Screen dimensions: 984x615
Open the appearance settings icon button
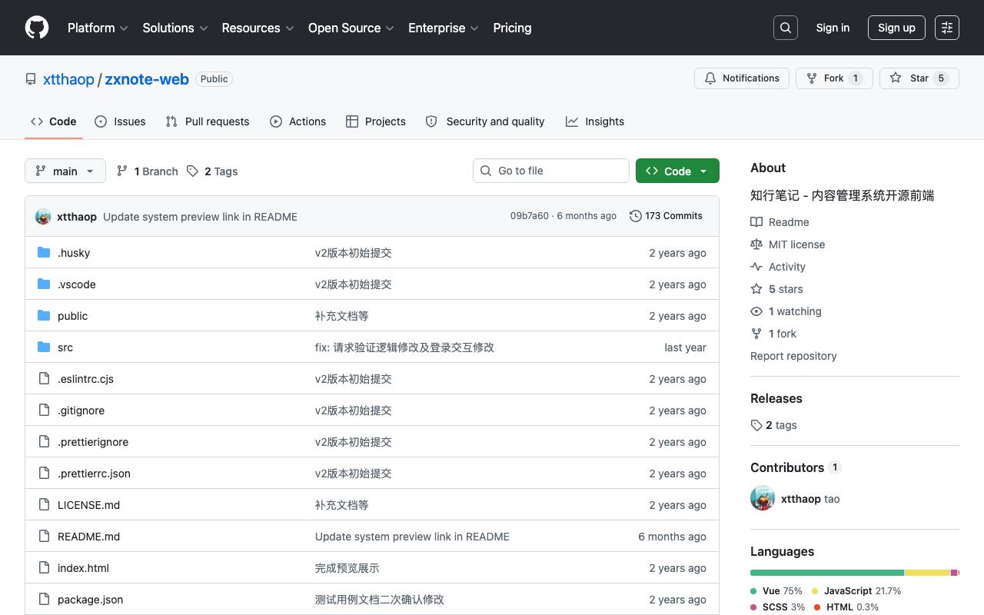click(x=947, y=28)
